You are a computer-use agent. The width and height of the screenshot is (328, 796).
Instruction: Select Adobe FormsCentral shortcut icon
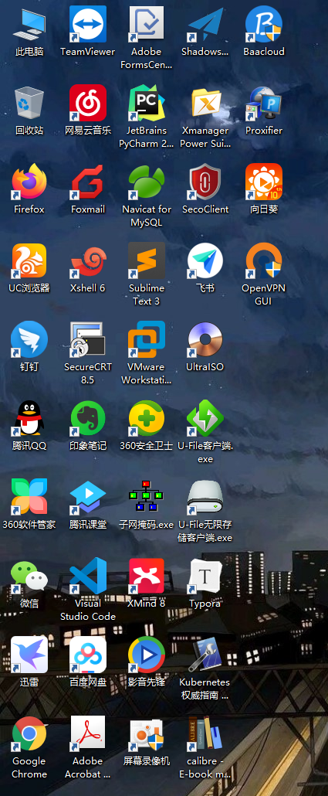coord(147,24)
